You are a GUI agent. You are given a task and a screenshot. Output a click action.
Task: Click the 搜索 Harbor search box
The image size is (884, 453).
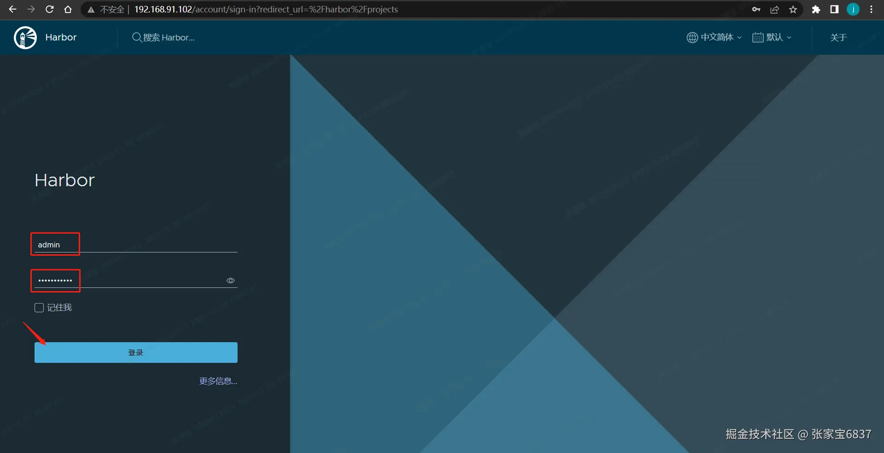[169, 37]
